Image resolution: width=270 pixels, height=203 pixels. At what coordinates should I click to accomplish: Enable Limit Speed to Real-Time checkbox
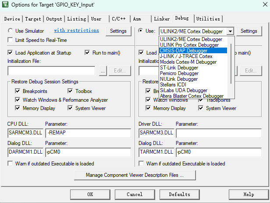coord(11,40)
